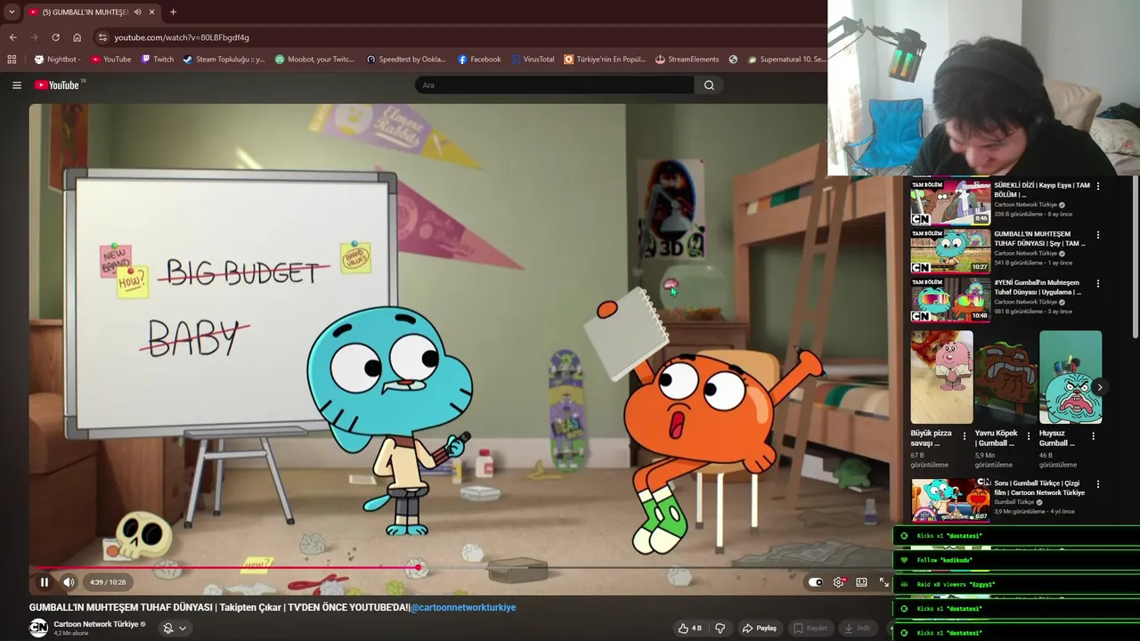Follow the @cartoonnetworkturkiye link in title

pyautogui.click(x=463, y=607)
